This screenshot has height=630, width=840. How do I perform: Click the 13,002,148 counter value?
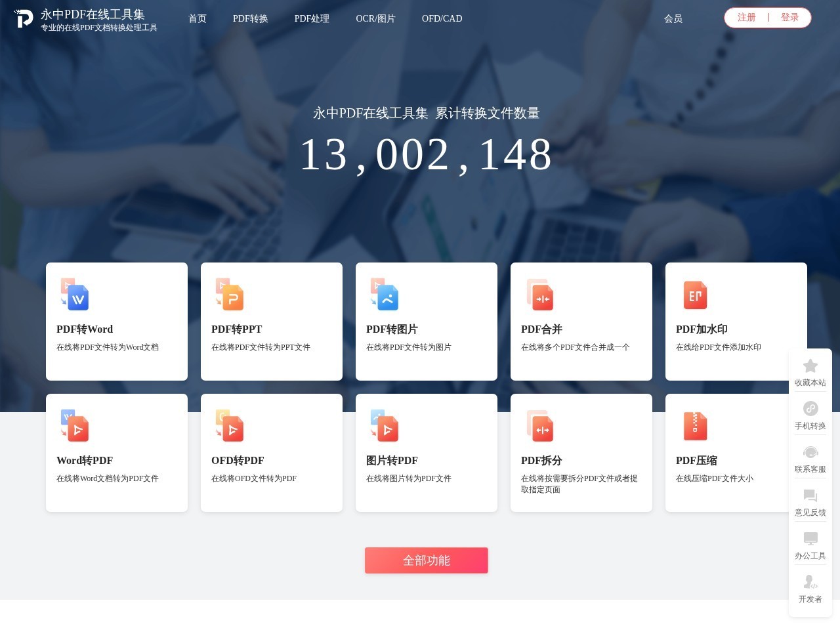pos(426,155)
